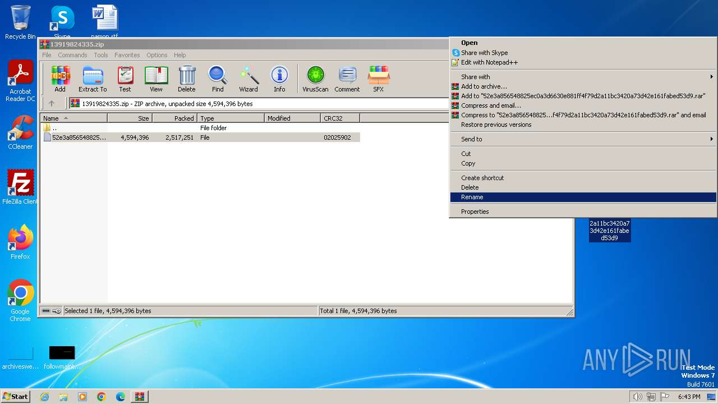Choose Restore previous versions

[583, 125]
